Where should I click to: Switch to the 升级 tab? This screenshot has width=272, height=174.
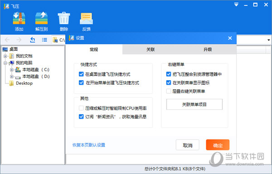coord(208,49)
